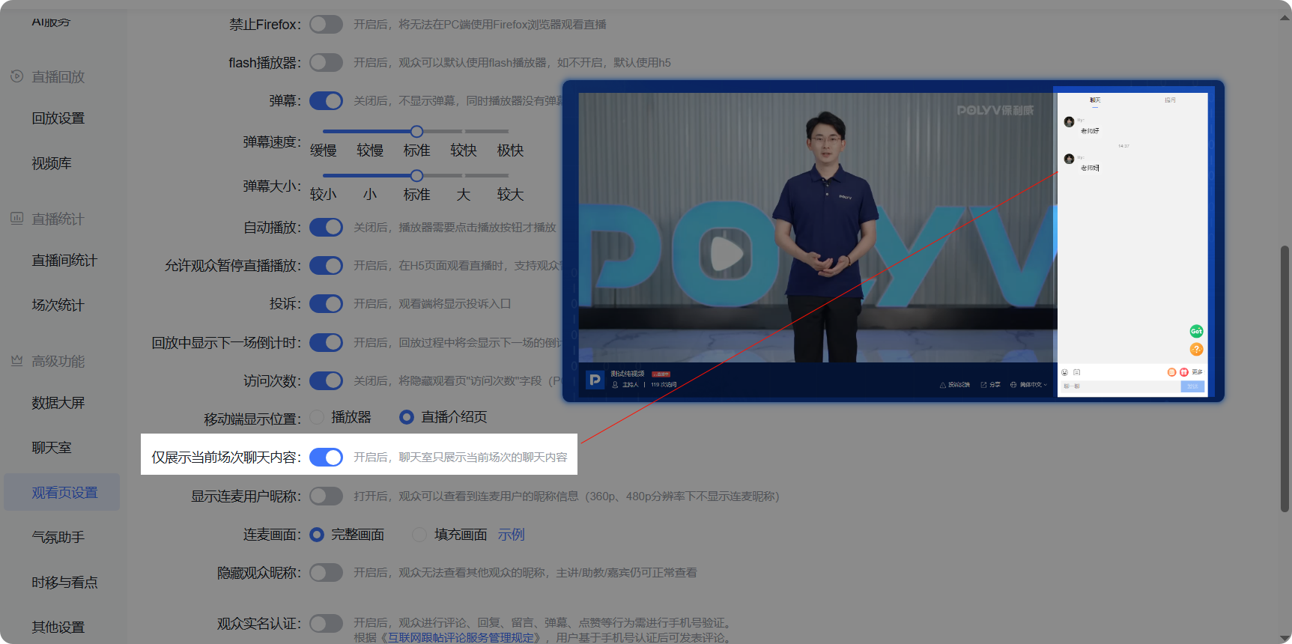Set 弹幕大小 to 较小
1292x644 pixels.
coord(324,195)
